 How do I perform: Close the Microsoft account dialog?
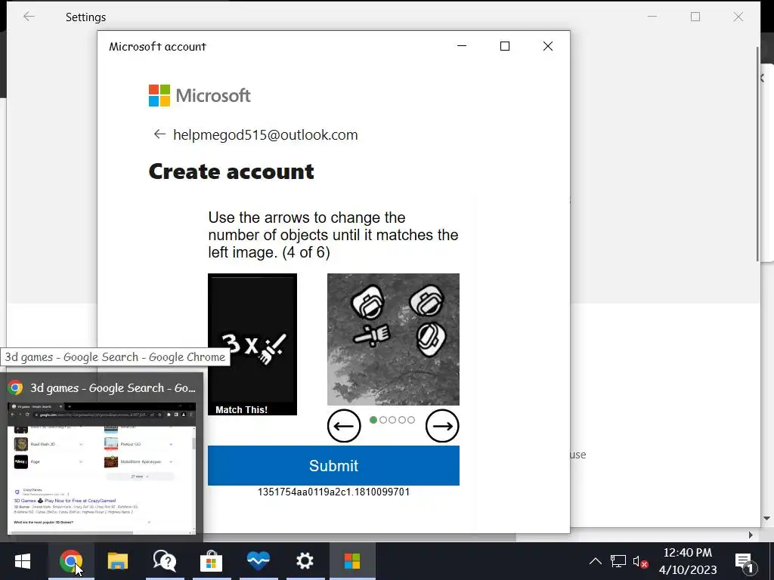(x=548, y=46)
